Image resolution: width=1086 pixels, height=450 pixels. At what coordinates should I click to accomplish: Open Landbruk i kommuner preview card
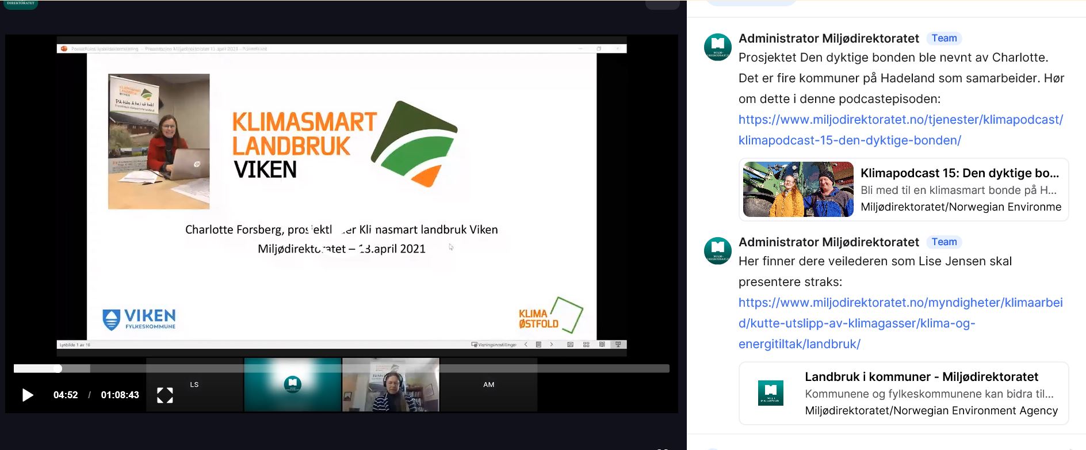(x=930, y=394)
